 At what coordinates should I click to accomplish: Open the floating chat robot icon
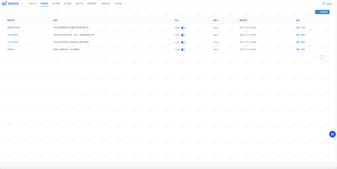point(333,134)
